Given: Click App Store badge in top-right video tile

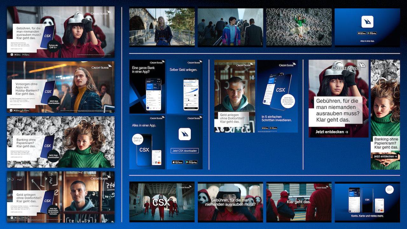Looking at the screenshot, I should [362, 33].
